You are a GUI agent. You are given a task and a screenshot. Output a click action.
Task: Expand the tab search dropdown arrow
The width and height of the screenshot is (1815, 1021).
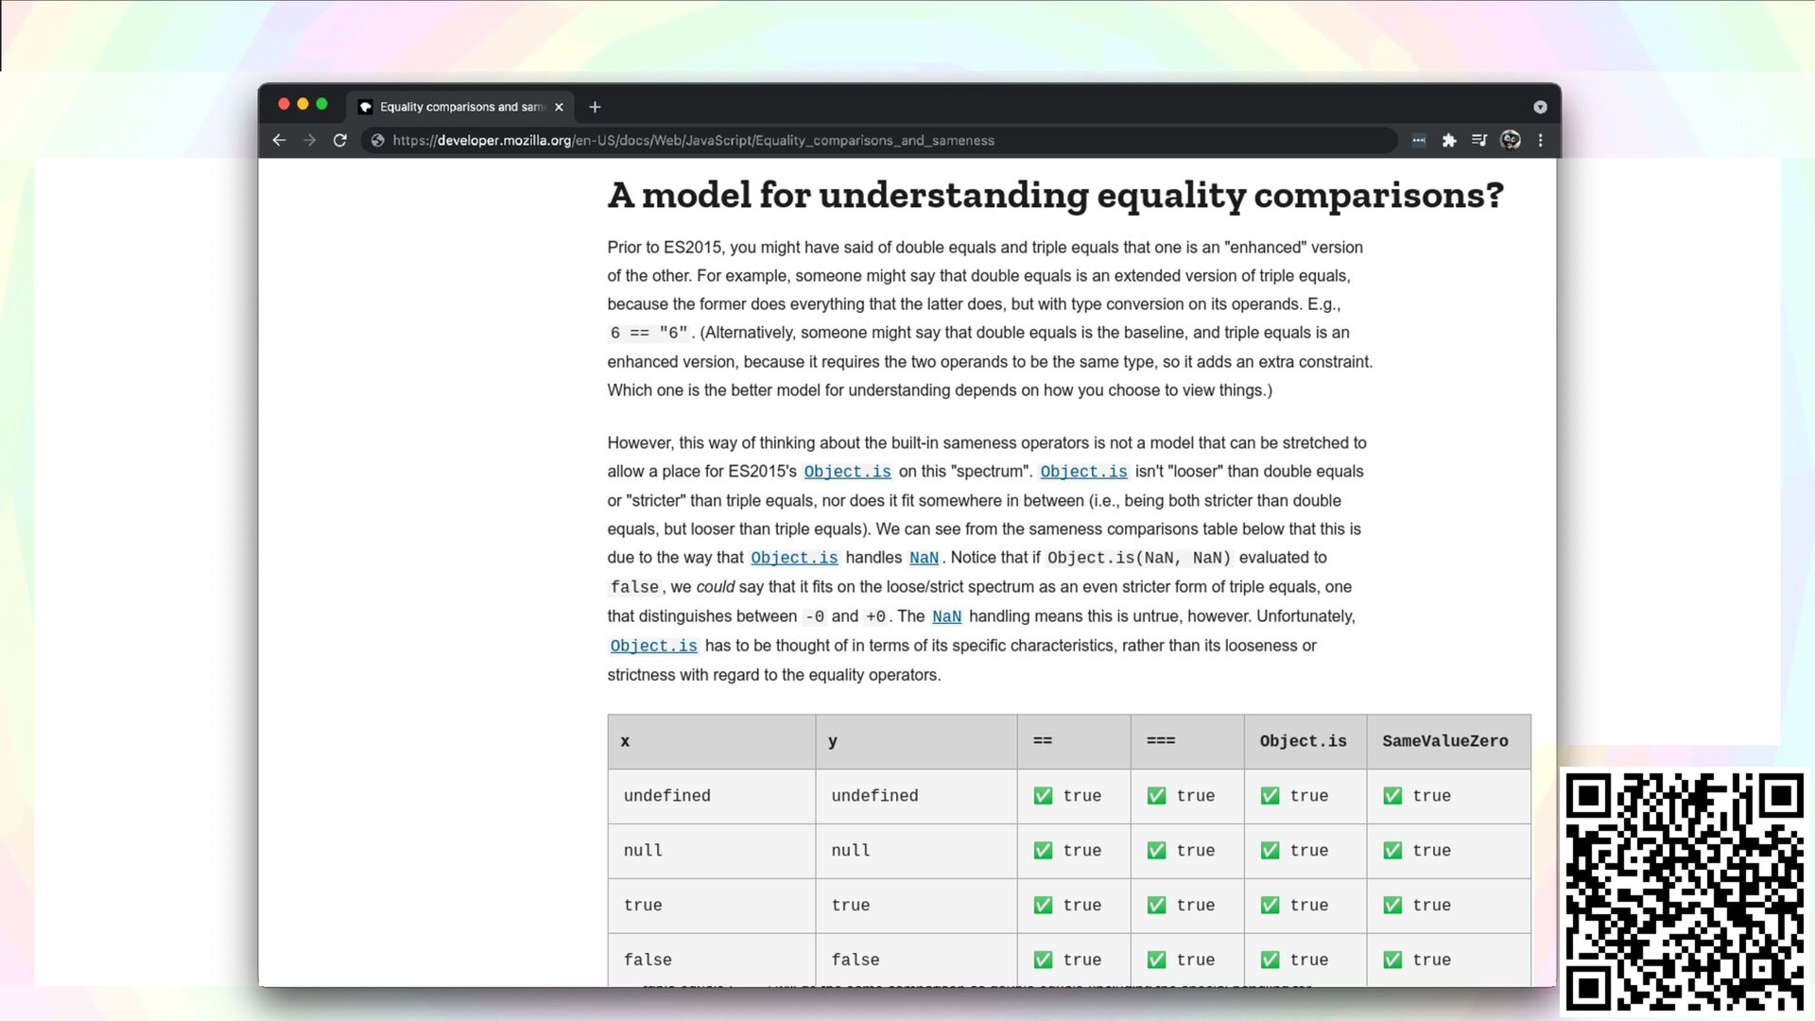point(1540,107)
